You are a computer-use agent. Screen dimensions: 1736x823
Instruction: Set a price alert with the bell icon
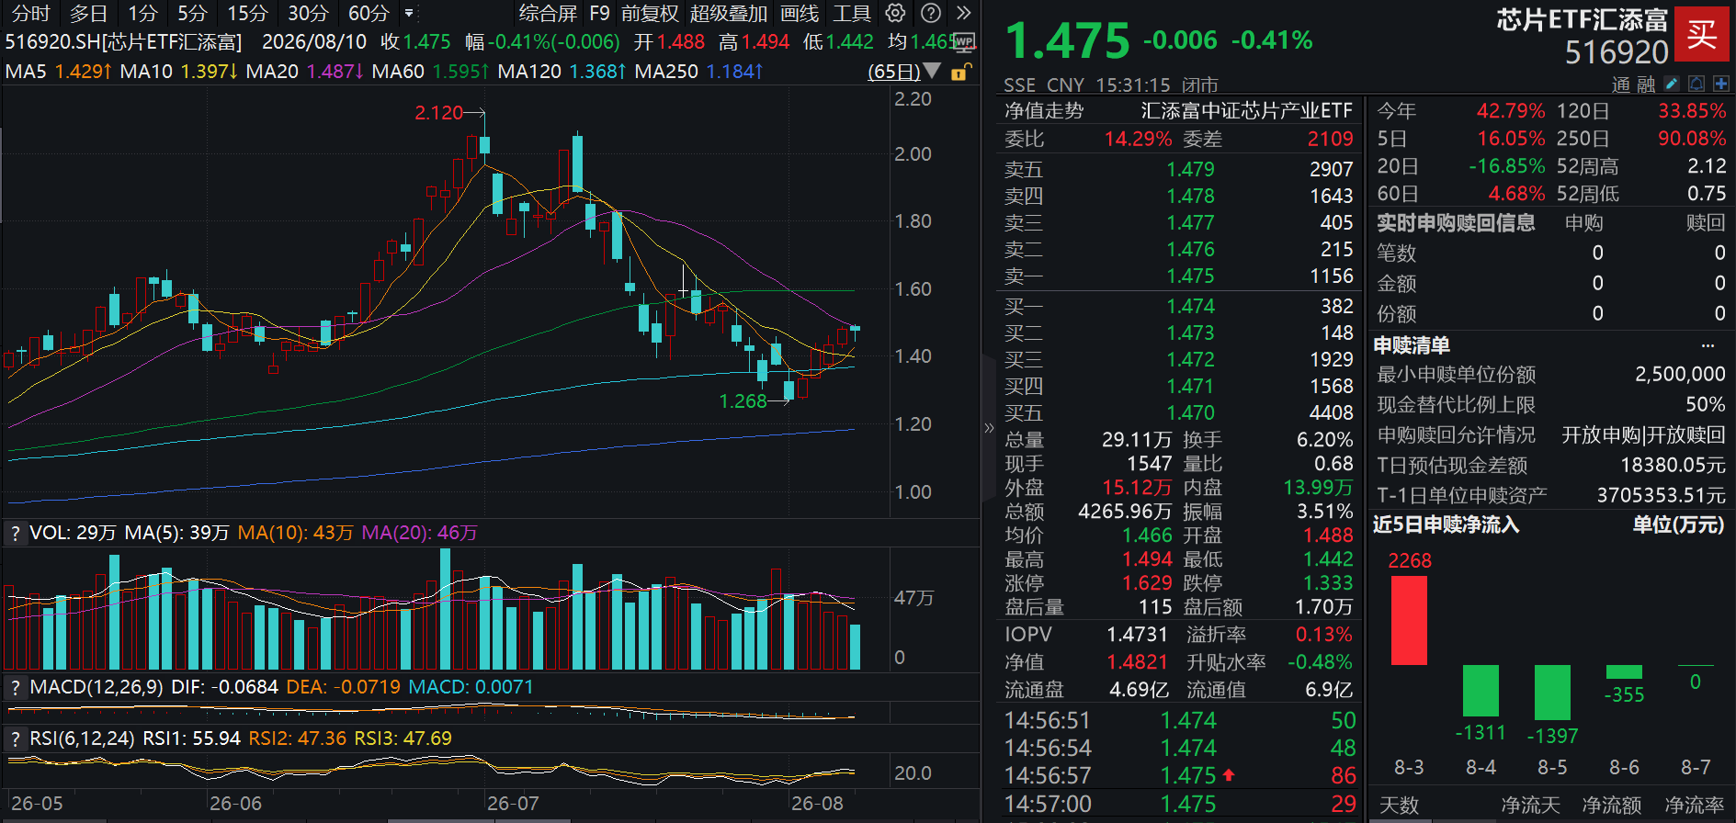pos(1696,84)
